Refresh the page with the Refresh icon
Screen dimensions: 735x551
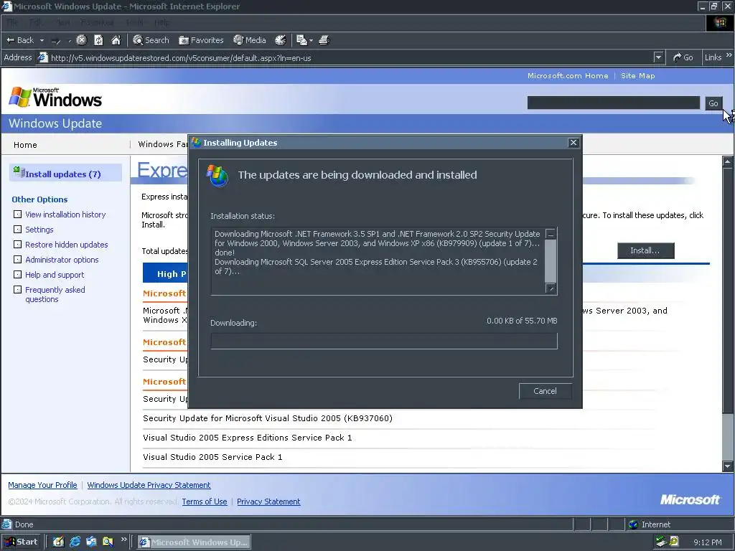coord(98,40)
